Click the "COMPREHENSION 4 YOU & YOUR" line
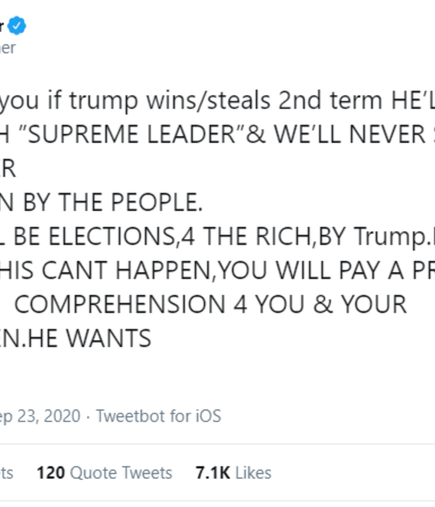 point(210,304)
